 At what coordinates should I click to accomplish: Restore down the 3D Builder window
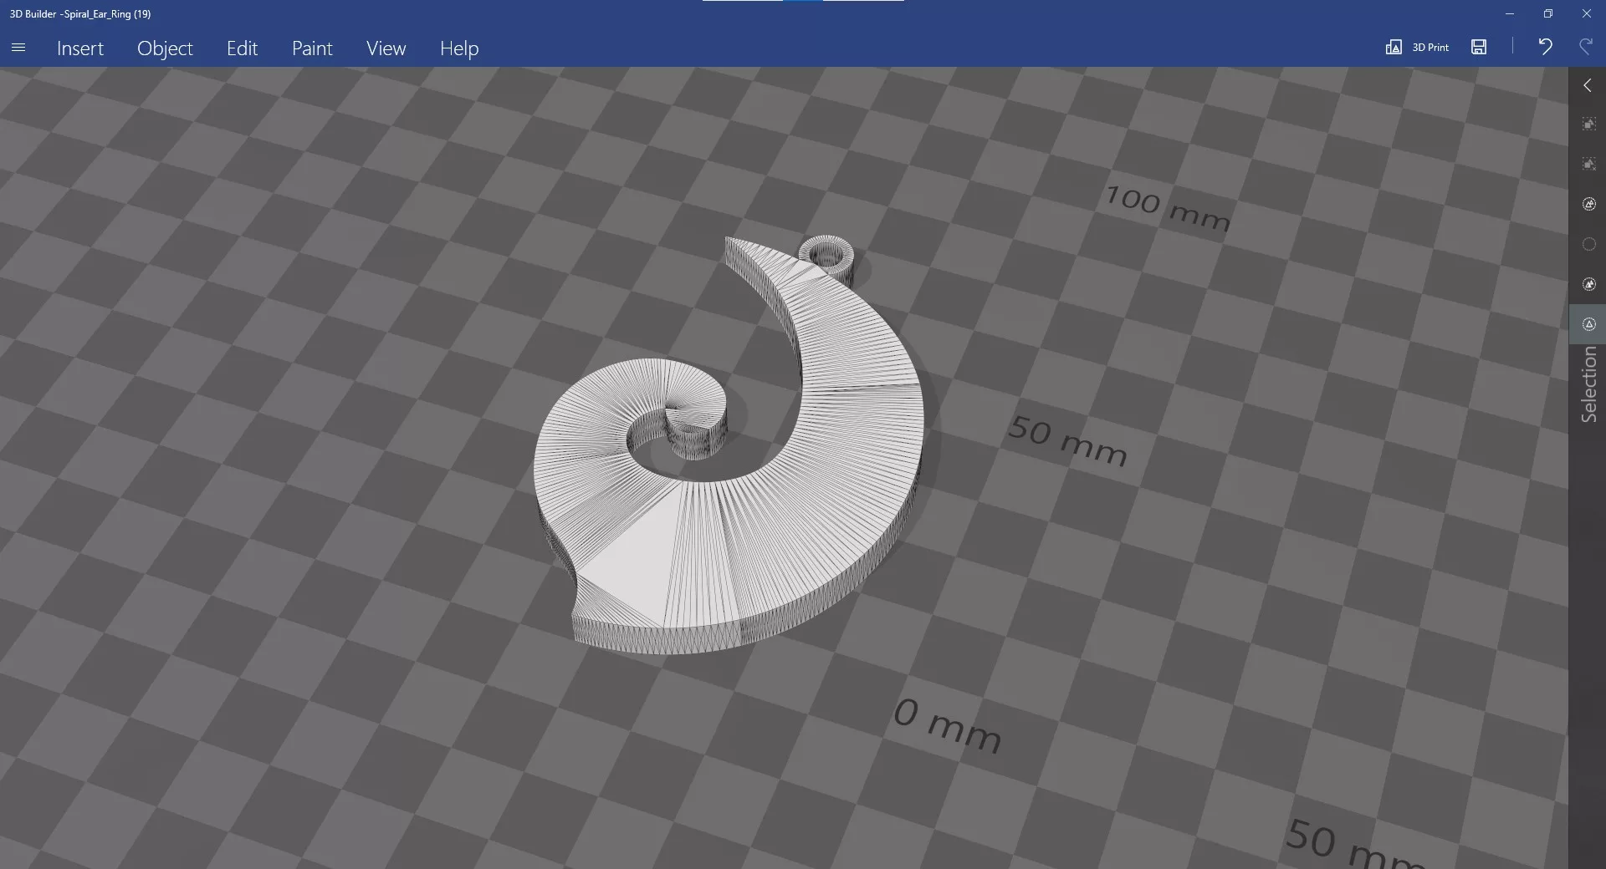[1547, 13]
